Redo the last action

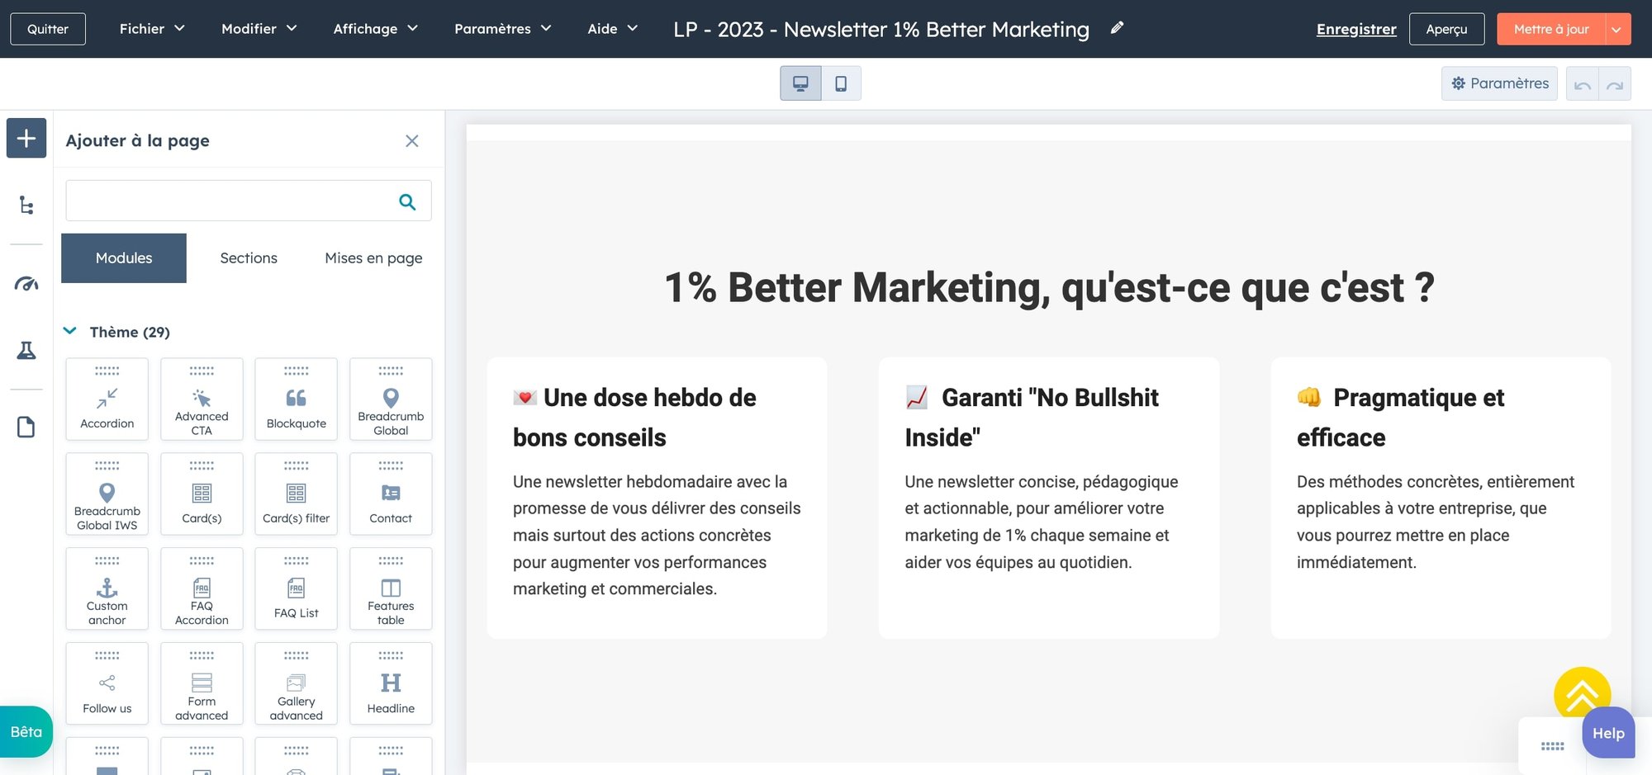point(1615,84)
